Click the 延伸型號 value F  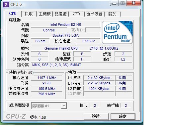(x=82, y=59)
